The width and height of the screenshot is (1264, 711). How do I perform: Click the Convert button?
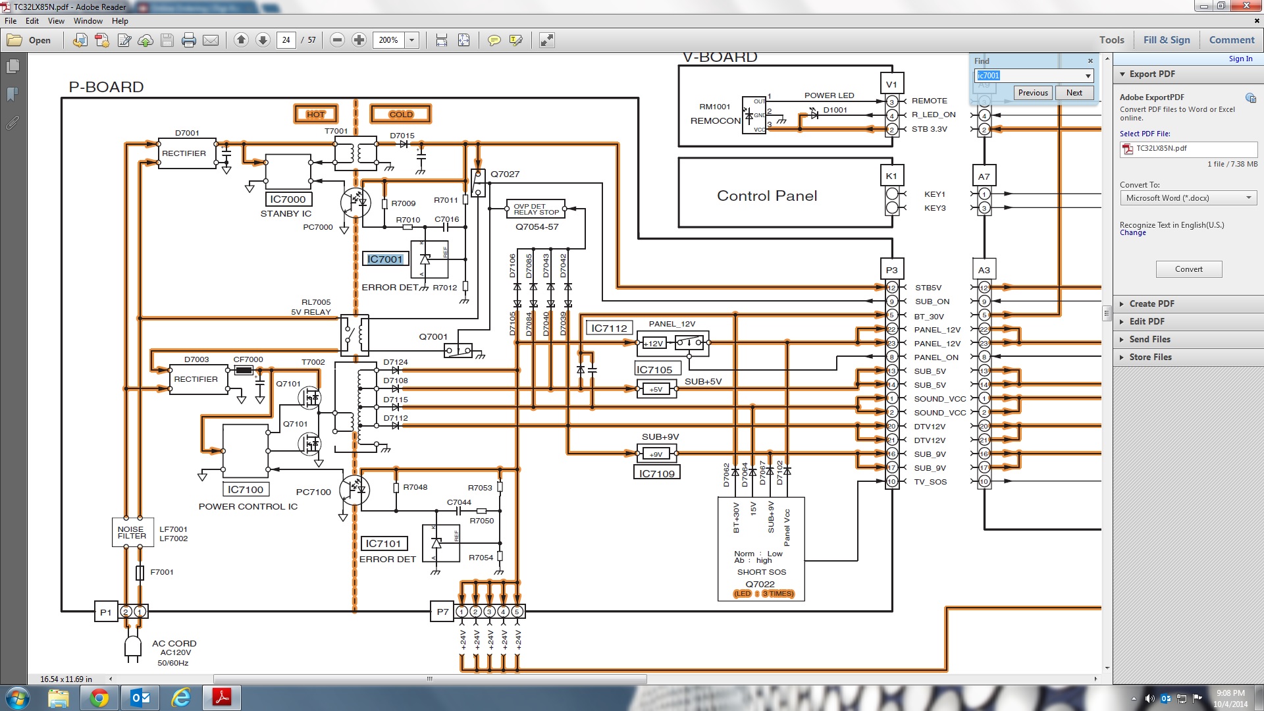click(1188, 269)
